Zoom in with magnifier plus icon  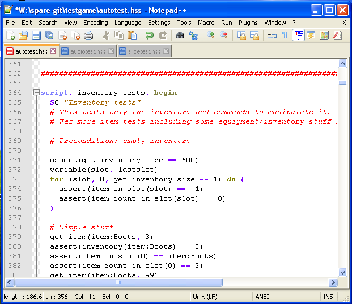click(x=210, y=36)
